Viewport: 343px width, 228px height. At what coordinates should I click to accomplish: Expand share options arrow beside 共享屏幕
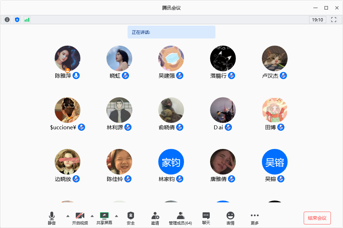[116, 216]
